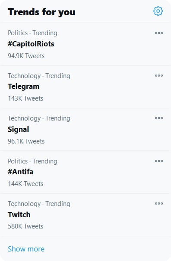Open the Twitch trending topic
Viewport: 171px width, 261px height.
tap(19, 215)
